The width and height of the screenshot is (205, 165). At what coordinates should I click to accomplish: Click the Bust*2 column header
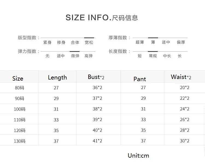click(96, 77)
